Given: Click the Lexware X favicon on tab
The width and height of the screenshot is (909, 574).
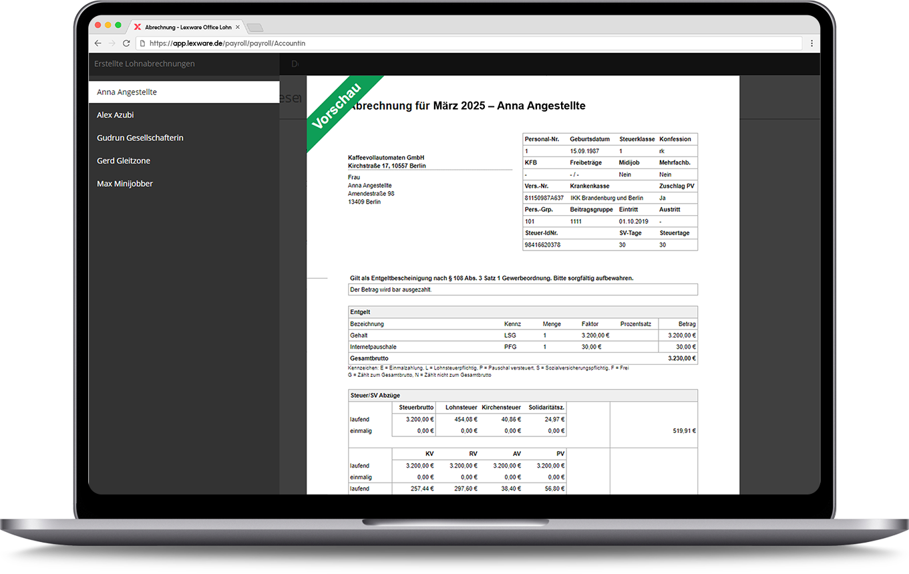Looking at the screenshot, I should 138,27.
